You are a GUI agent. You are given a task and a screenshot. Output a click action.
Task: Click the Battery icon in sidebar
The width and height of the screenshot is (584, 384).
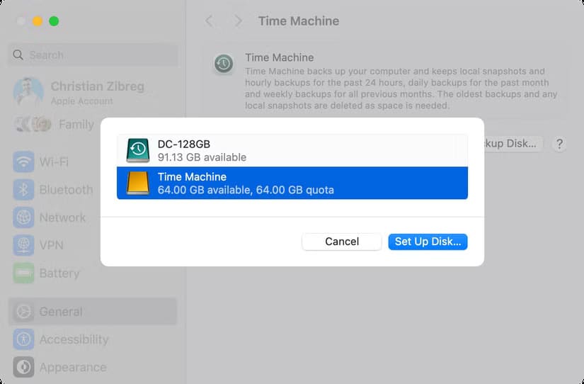point(24,273)
